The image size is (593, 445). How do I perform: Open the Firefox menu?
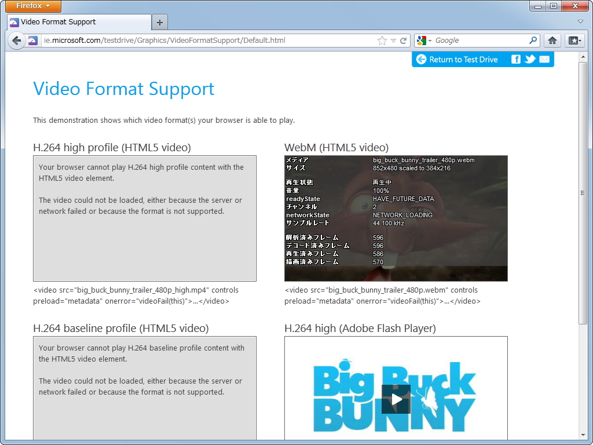coord(32,6)
